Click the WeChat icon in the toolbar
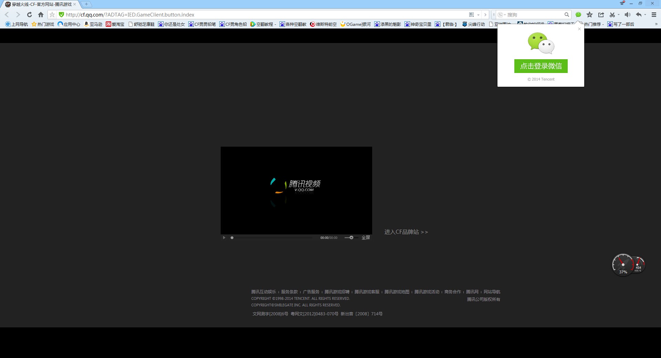 click(578, 15)
